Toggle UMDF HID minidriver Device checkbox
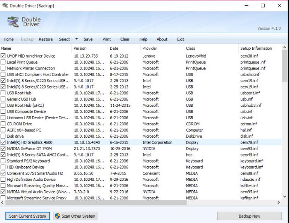 pos(3,56)
